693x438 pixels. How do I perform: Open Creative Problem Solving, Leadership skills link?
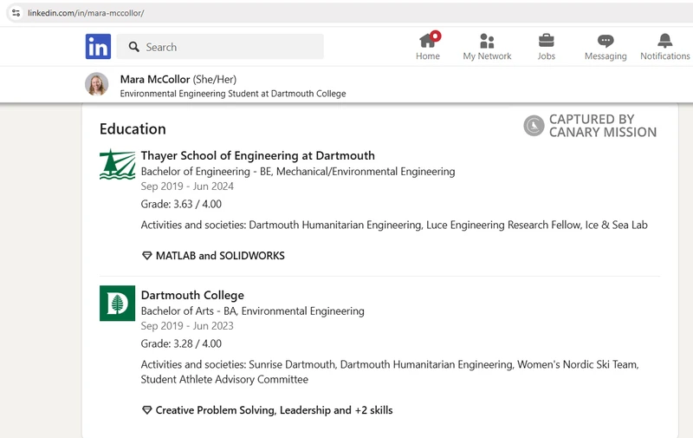(x=274, y=410)
